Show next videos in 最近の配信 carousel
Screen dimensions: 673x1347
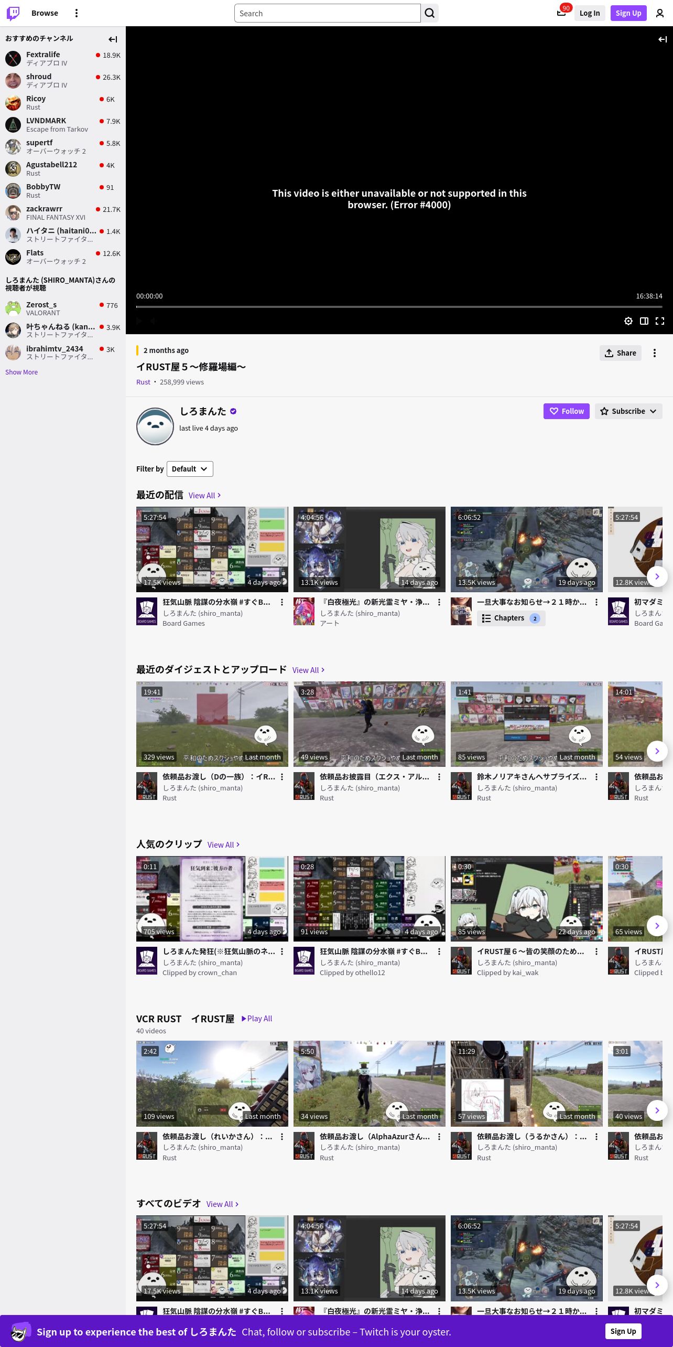tap(657, 576)
